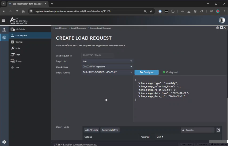The height and width of the screenshot is (146, 228).
Task: Open the Step 3 Group dropdown
Action: [107, 72]
